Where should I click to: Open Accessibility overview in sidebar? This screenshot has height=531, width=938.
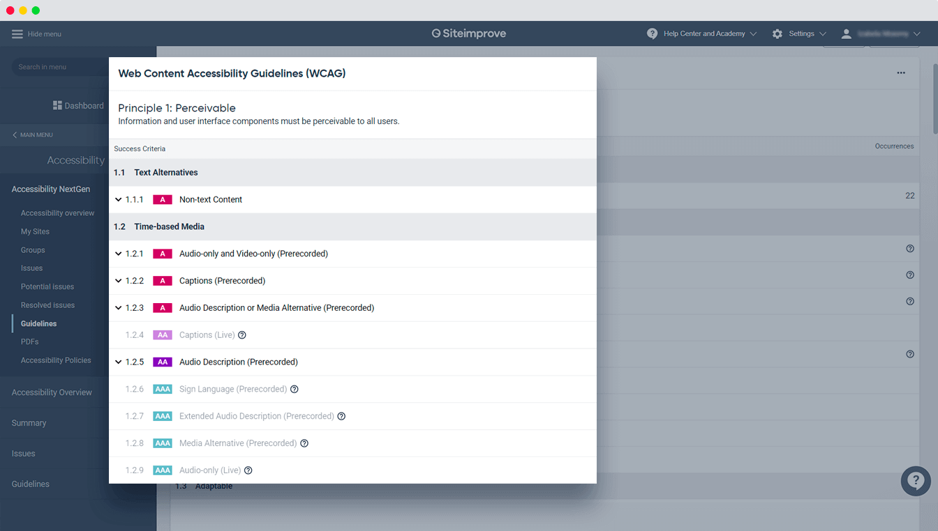coord(57,213)
